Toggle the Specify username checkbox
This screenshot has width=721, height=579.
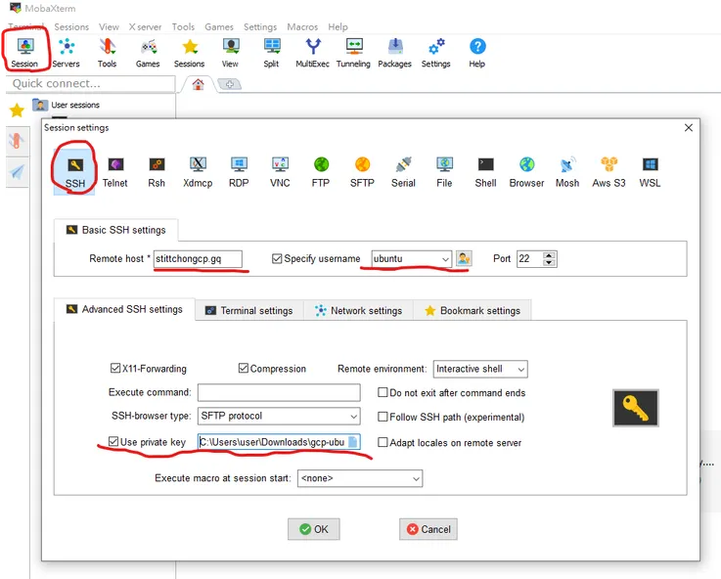tap(277, 259)
